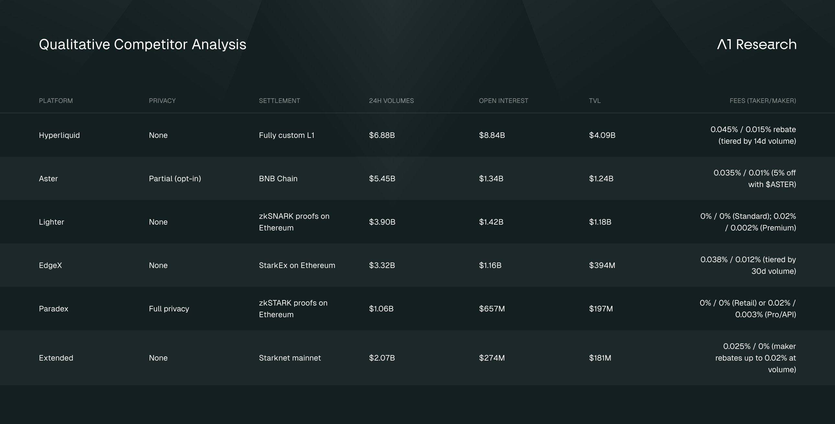Click Paradex's Full privacy cell
The width and height of the screenshot is (835, 424).
pyautogui.click(x=168, y=309)
